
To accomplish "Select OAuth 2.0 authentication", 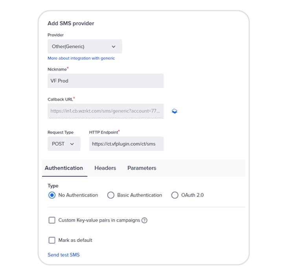I will 175,195.
